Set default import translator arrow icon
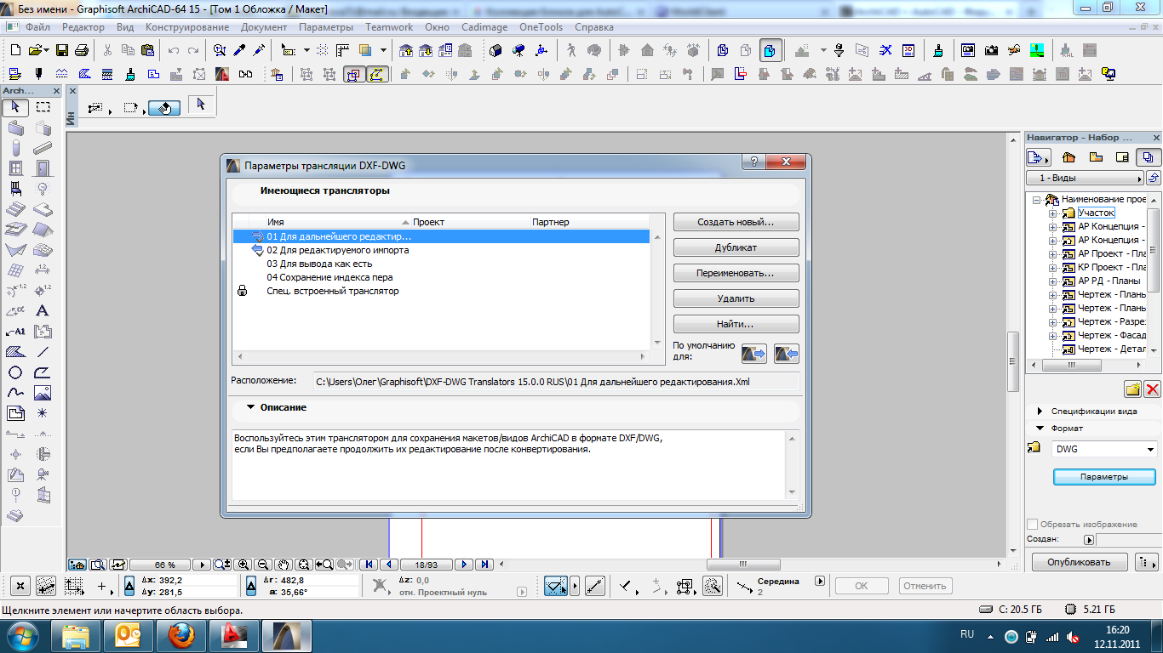This screenshot has width=1163, height=653. (x=787, y=354)
